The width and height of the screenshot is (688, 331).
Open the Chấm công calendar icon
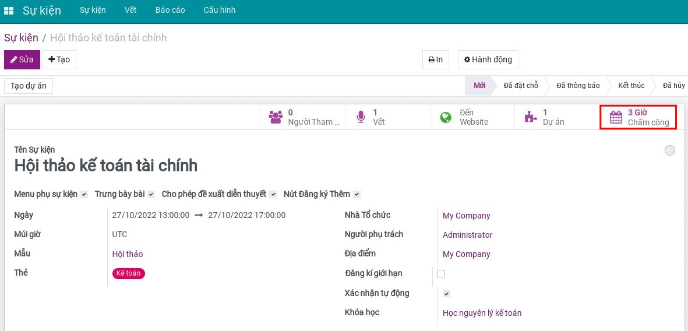click(x=616, y=117)
